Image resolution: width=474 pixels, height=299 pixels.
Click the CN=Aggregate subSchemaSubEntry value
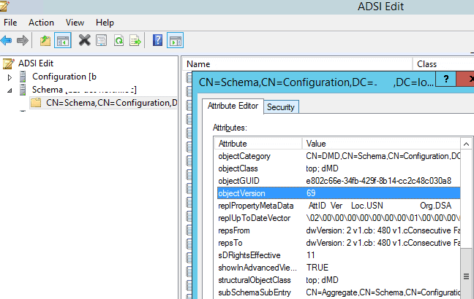coord(383,292)
